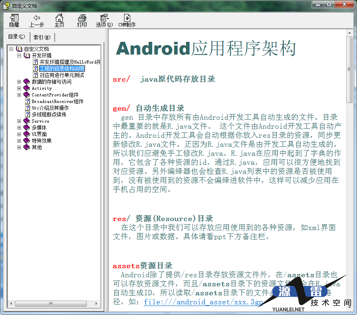Click topic icon beside BroadcastReceiver组件
Viewport: 357px width, 315px height.
coord(28,101)
